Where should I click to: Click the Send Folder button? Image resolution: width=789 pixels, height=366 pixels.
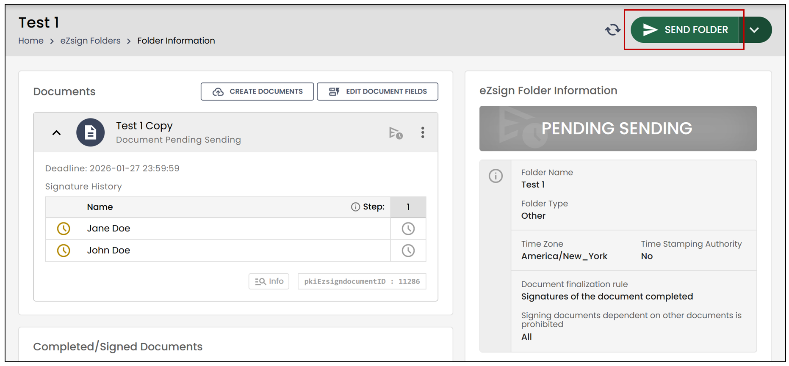[685, 30]
